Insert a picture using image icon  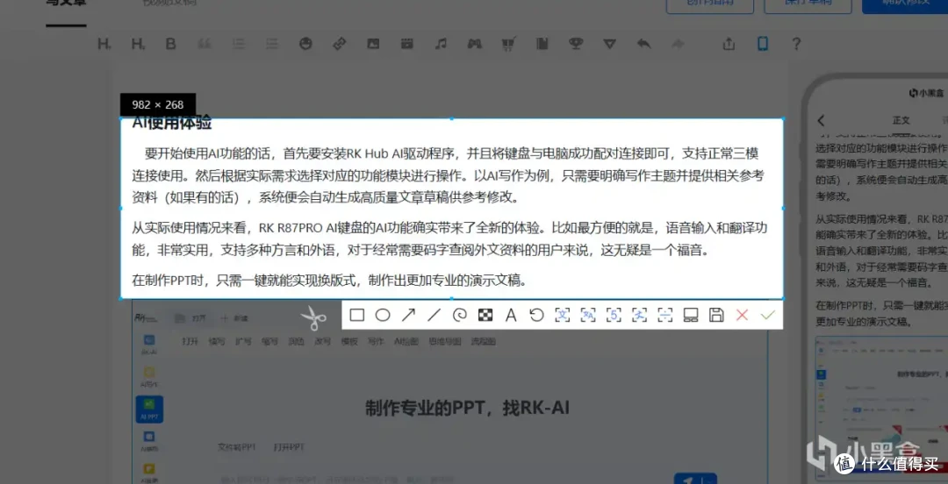[374, 44]
